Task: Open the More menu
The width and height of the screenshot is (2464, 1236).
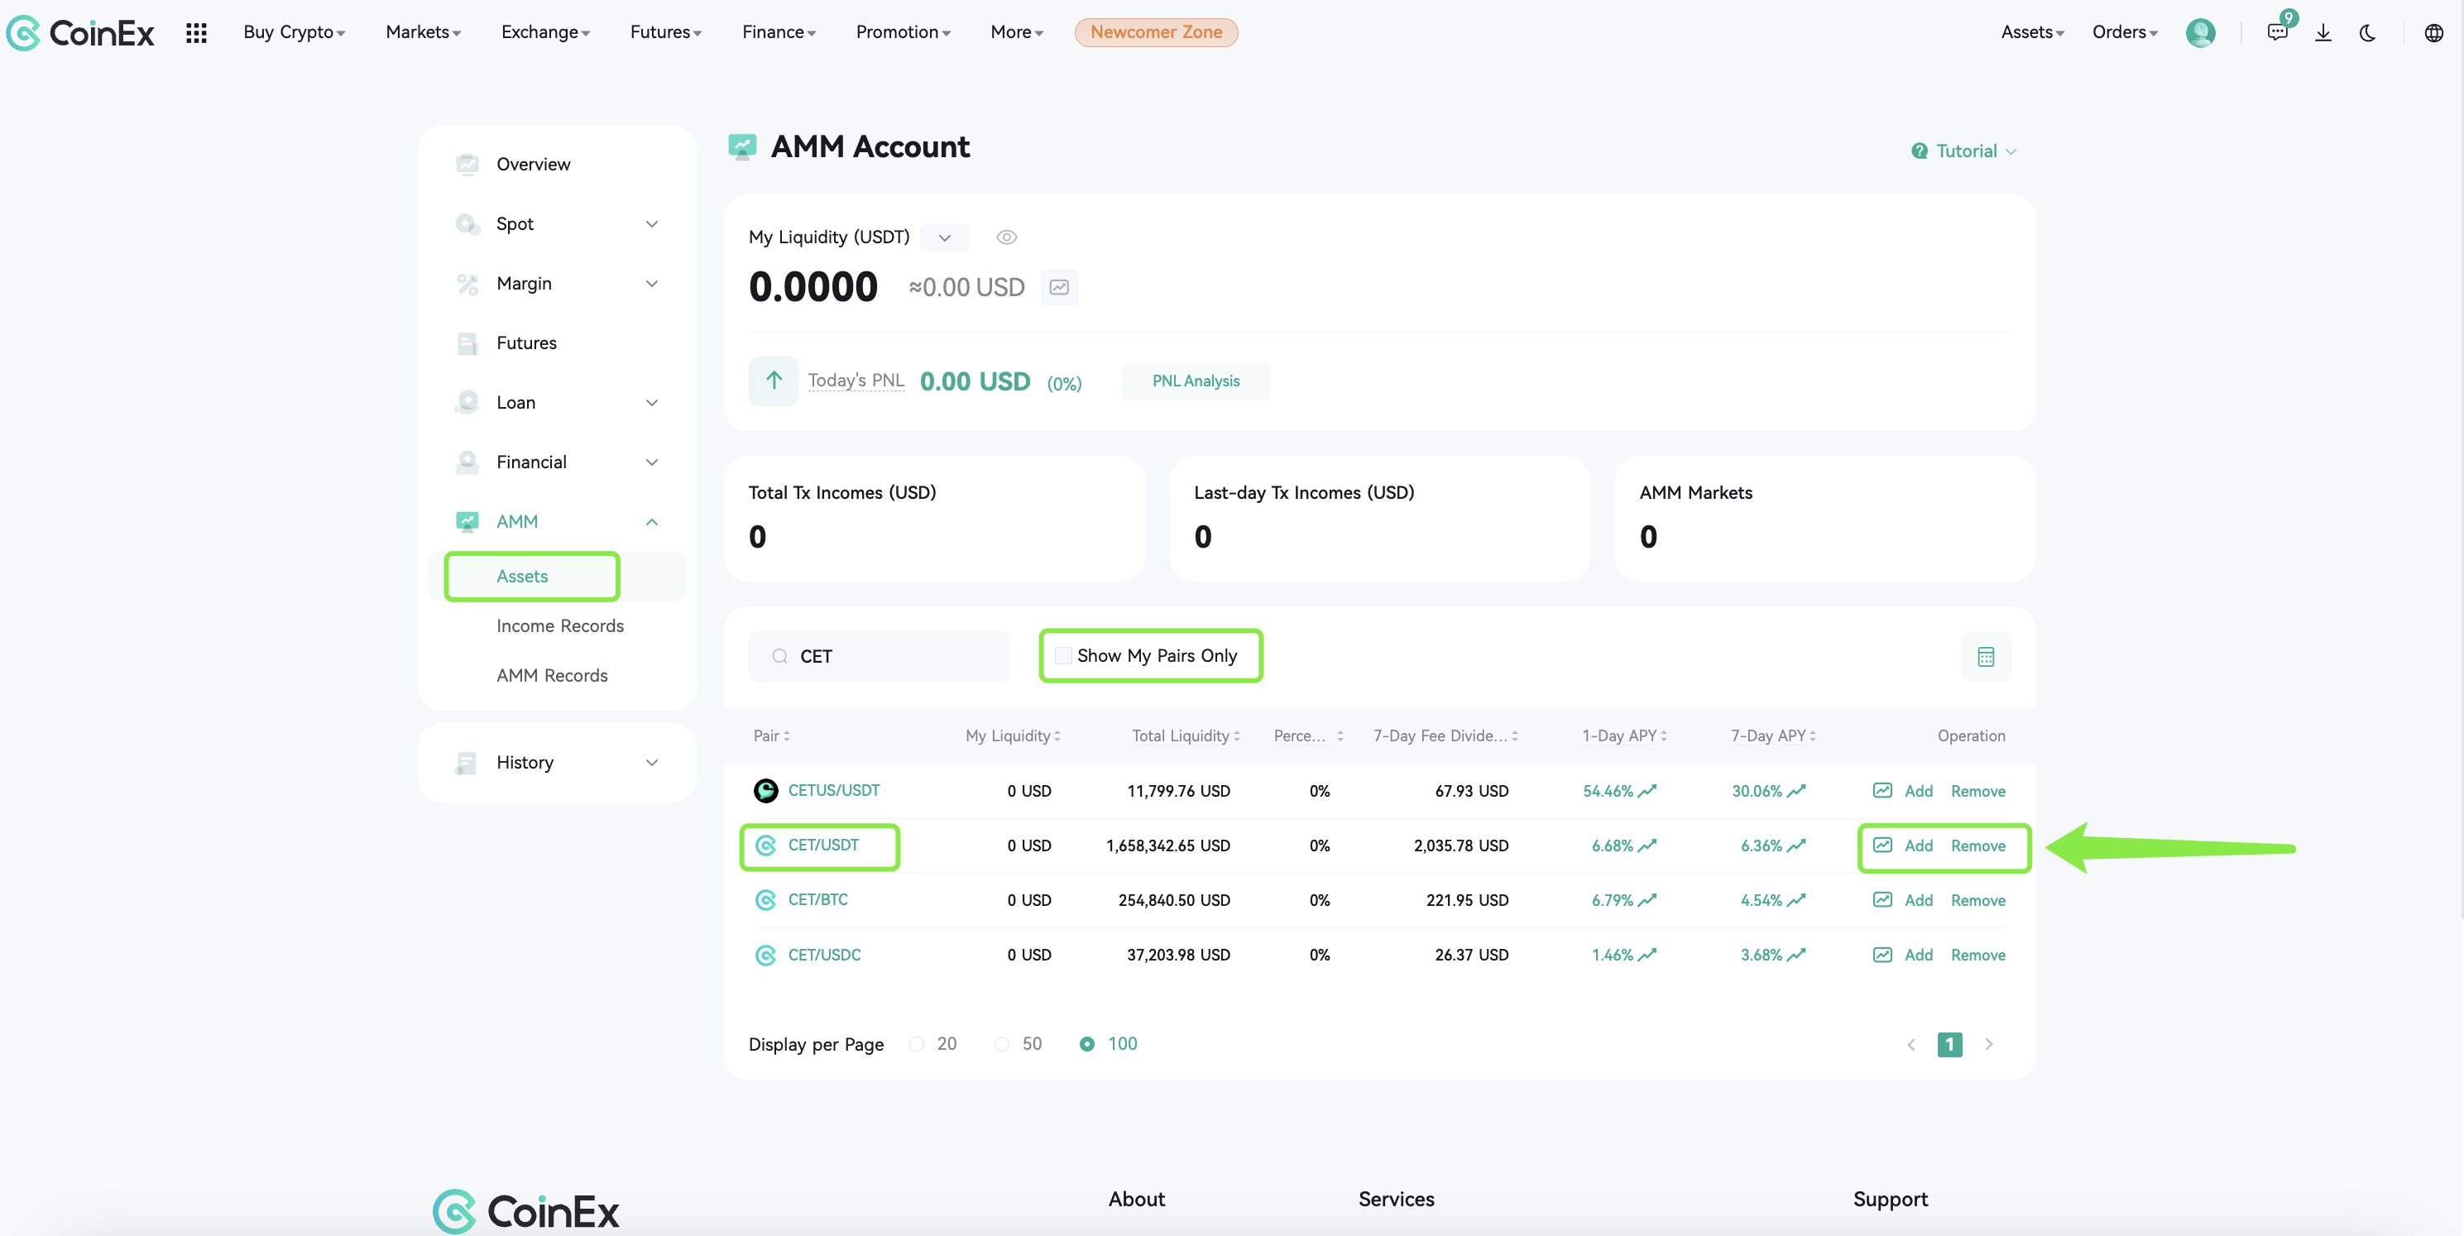Action: pos(1016,32)
